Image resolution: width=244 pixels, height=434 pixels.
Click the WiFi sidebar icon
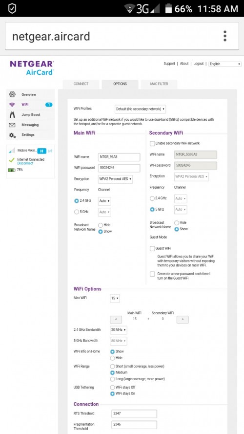pos(12,105)
